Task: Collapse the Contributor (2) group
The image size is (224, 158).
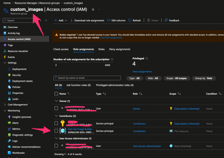Action: (x=56, y=116)
